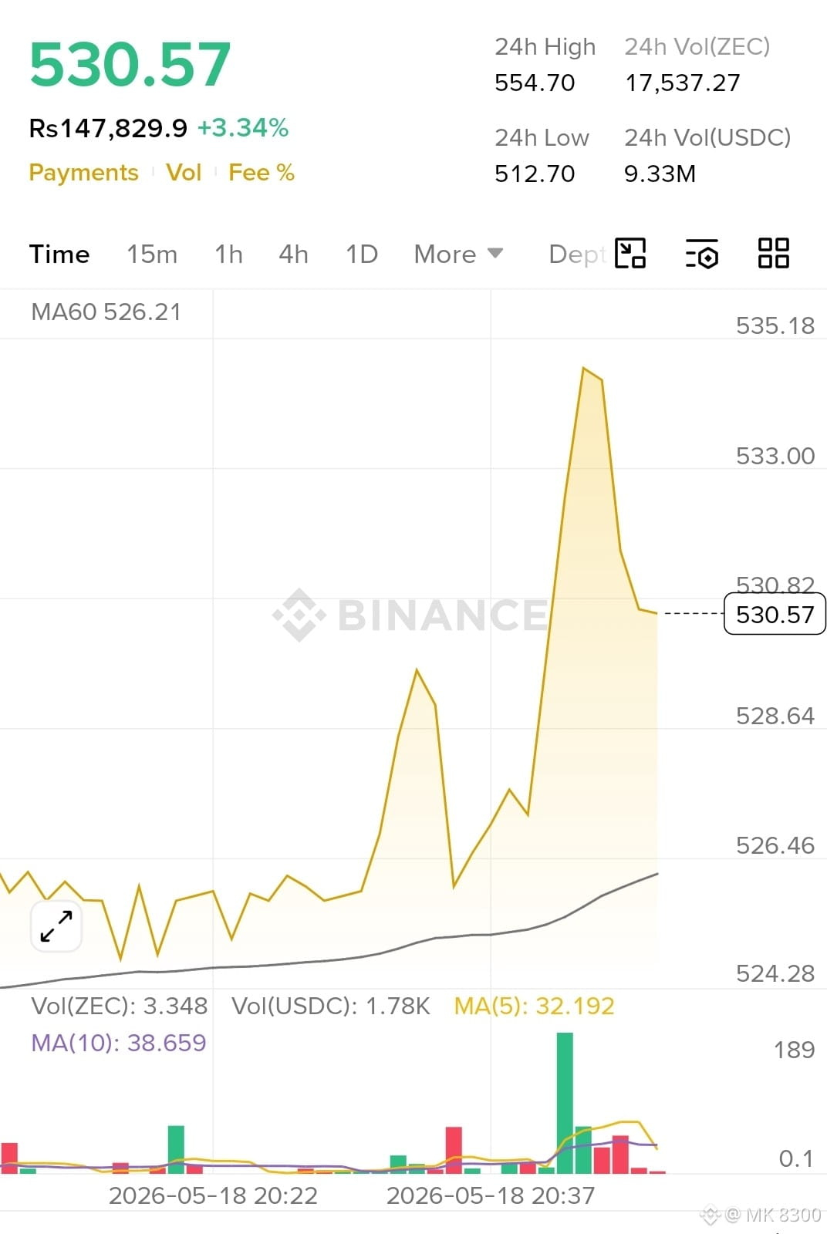Open the Fee % tag

coord(262,172)
